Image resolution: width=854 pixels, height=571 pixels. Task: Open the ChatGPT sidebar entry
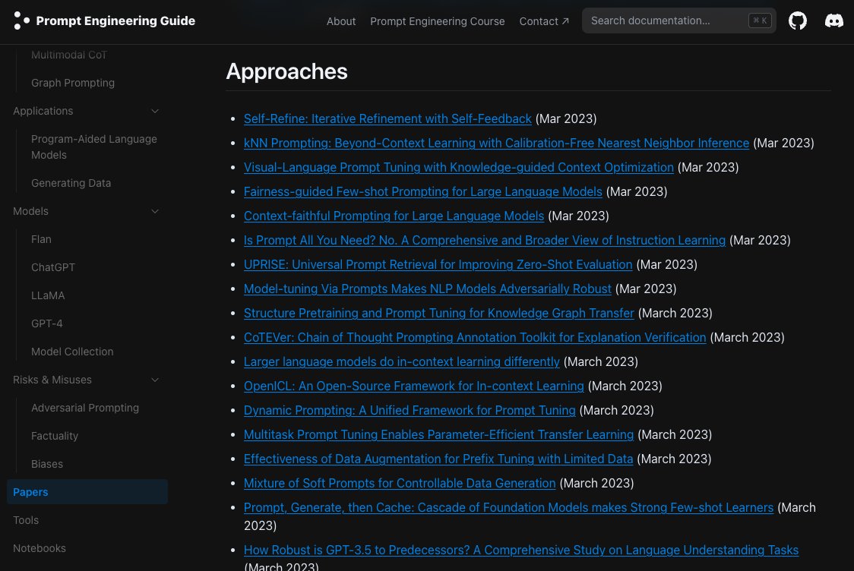tap(53, 267)
